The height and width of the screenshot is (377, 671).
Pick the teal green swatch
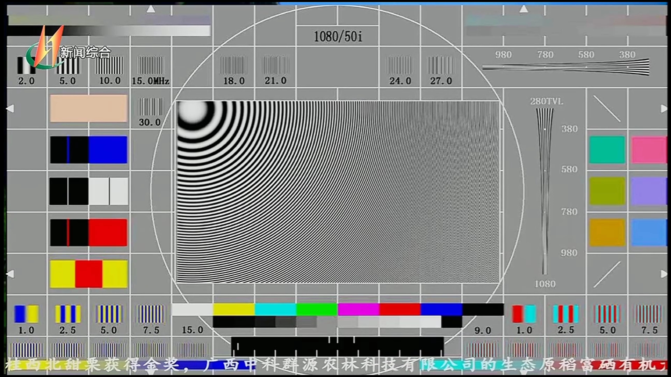tap(607, 150)
